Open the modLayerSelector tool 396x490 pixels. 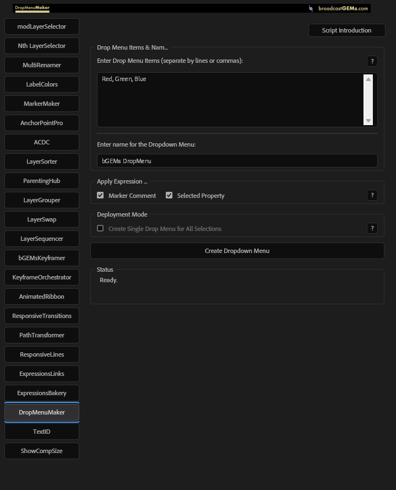pyautogui.click(x=42, y=26)
